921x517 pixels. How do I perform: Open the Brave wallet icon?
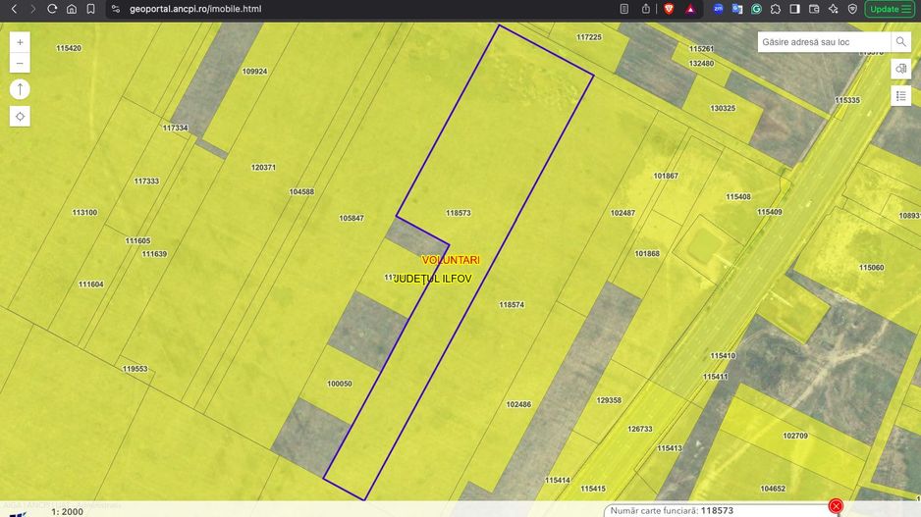pyautogui.click(x=814, y=9)
